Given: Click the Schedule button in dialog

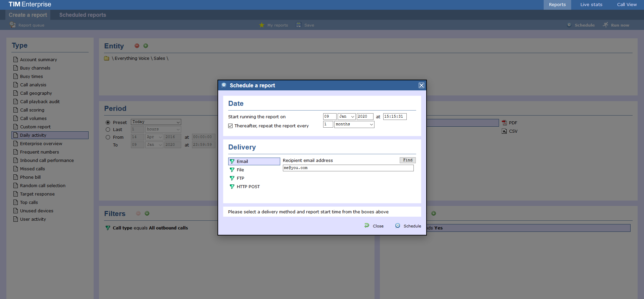Looking at the screenshot, I should [408, 226].
